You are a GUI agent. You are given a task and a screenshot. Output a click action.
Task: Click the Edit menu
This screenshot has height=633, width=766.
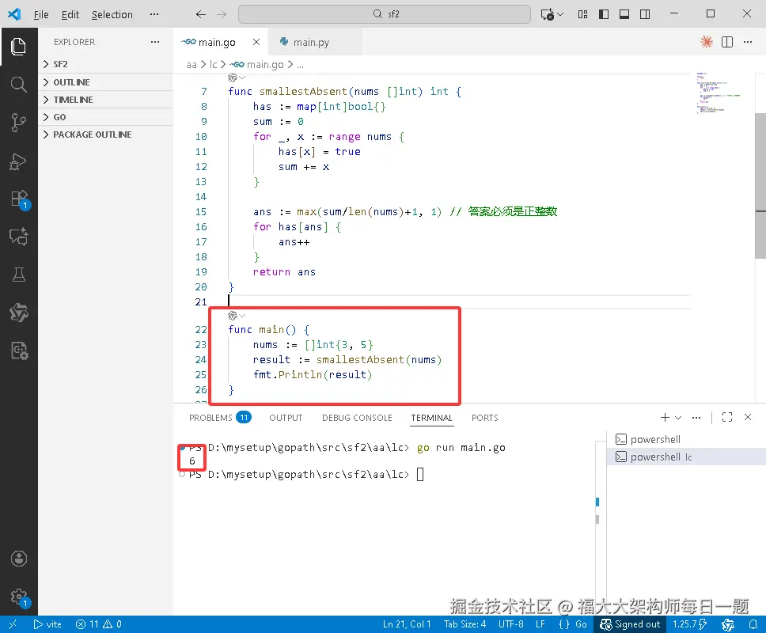(x=70, y=15)
